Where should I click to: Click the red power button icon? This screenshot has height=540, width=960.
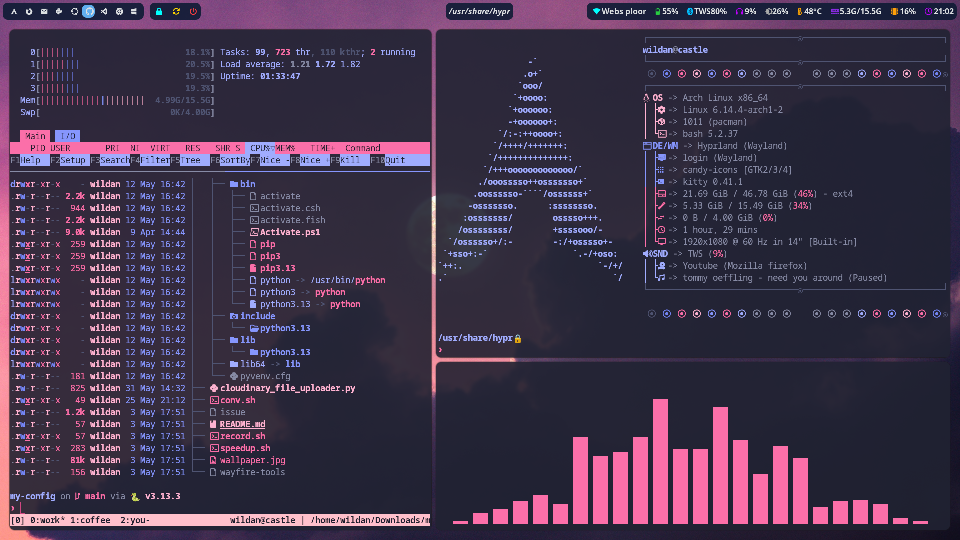(193, 11)
